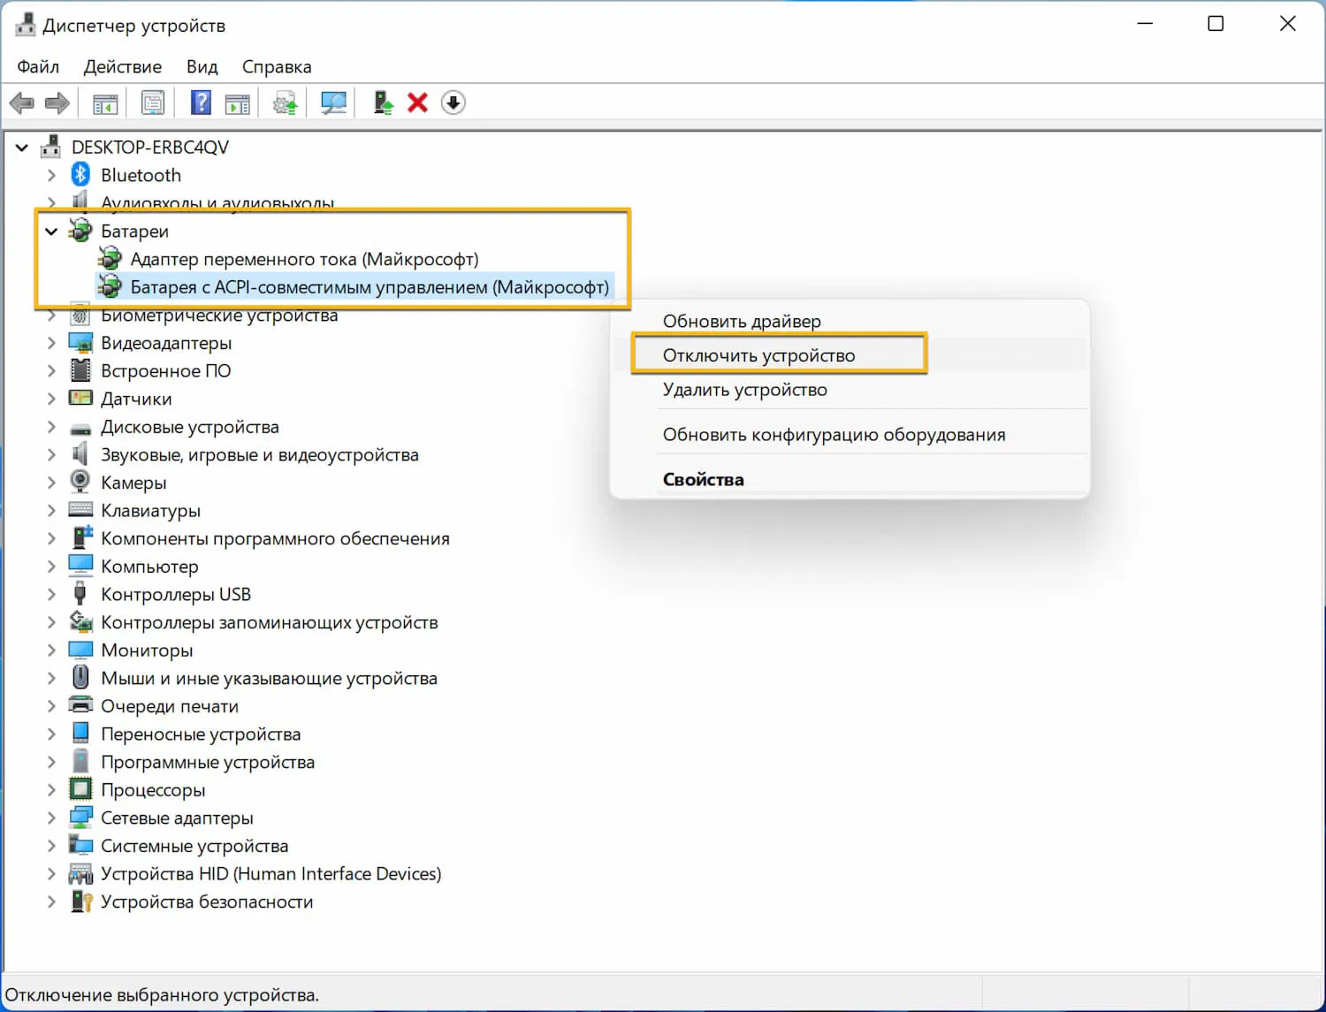Open the Вид menu
Screen dimensions: 1326x1012
[x=202, y=66]
